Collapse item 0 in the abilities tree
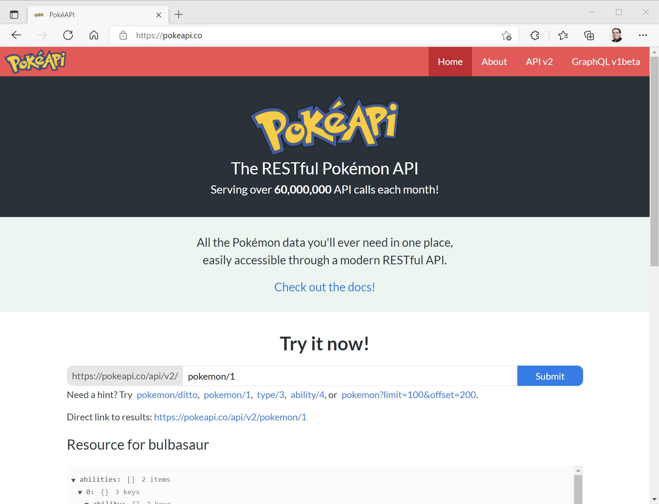 click(x=80, y=493)
